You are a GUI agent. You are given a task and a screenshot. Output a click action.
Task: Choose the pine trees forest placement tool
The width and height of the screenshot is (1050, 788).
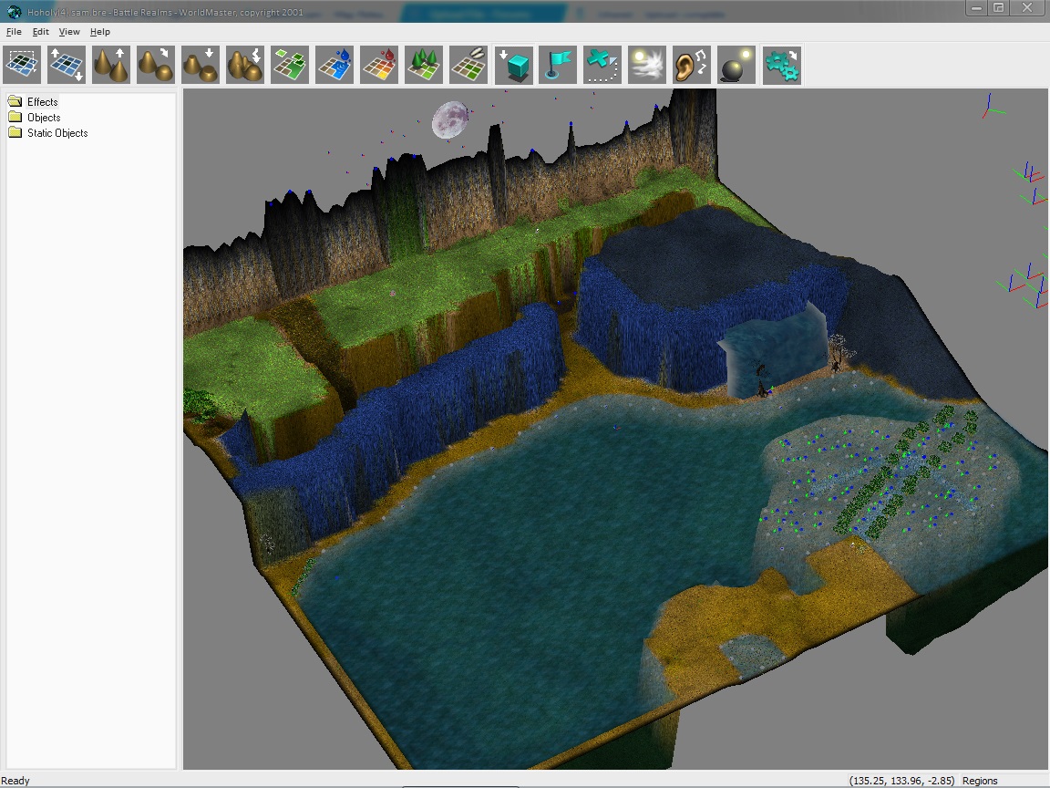[424, 66]
